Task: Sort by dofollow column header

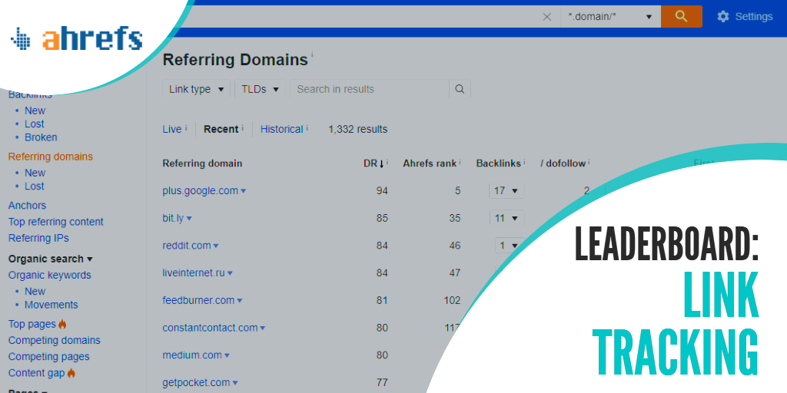Action: tap(563, 163)
